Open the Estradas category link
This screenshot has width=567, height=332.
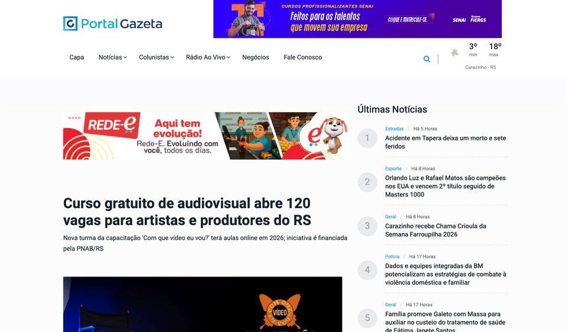coord(394,129)
